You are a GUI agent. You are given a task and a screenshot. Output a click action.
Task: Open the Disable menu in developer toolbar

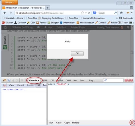coord(7,23)
